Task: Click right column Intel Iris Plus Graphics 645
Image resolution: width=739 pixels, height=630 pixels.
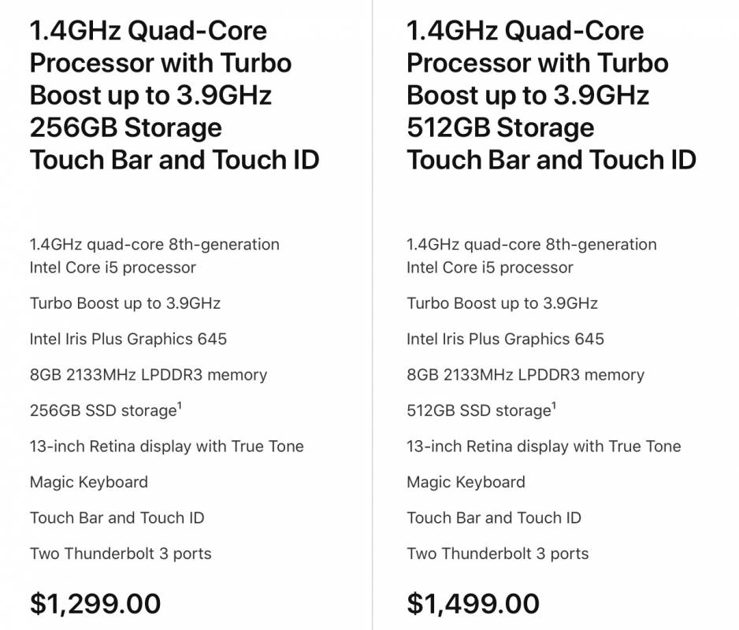Action: [x=505, y=339]
